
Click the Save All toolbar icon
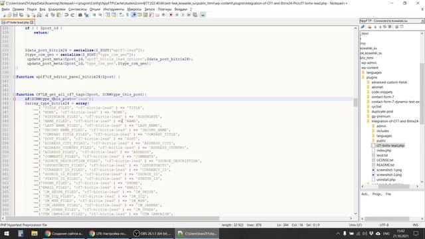click(21, 15)
